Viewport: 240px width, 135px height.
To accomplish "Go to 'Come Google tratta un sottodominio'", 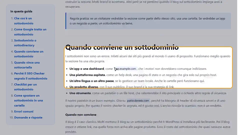I will pos(30,32).
